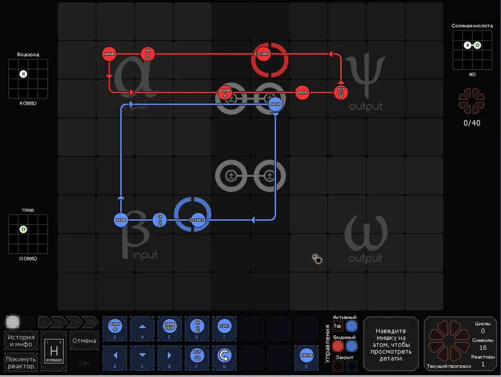Click the red IN α node
This screenshot has height=377, width=501.
pyautogui.click(x=148, y=54)
